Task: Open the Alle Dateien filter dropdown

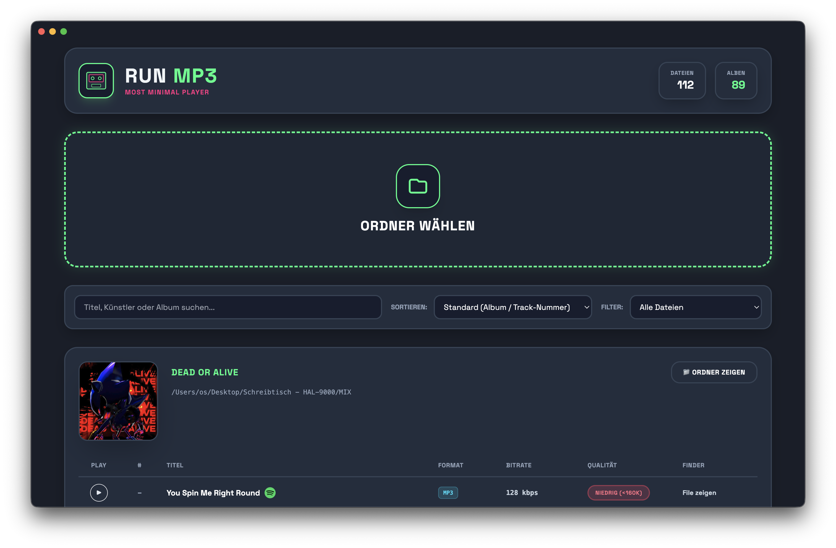Action: point(696,307)
